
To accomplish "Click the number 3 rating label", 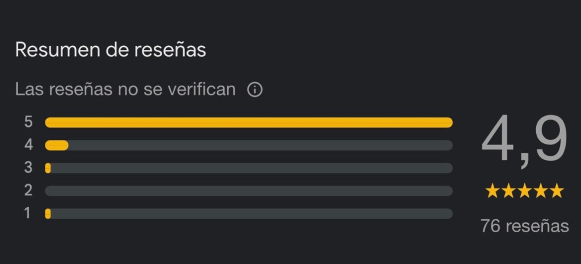I will (x=28, y=168).
